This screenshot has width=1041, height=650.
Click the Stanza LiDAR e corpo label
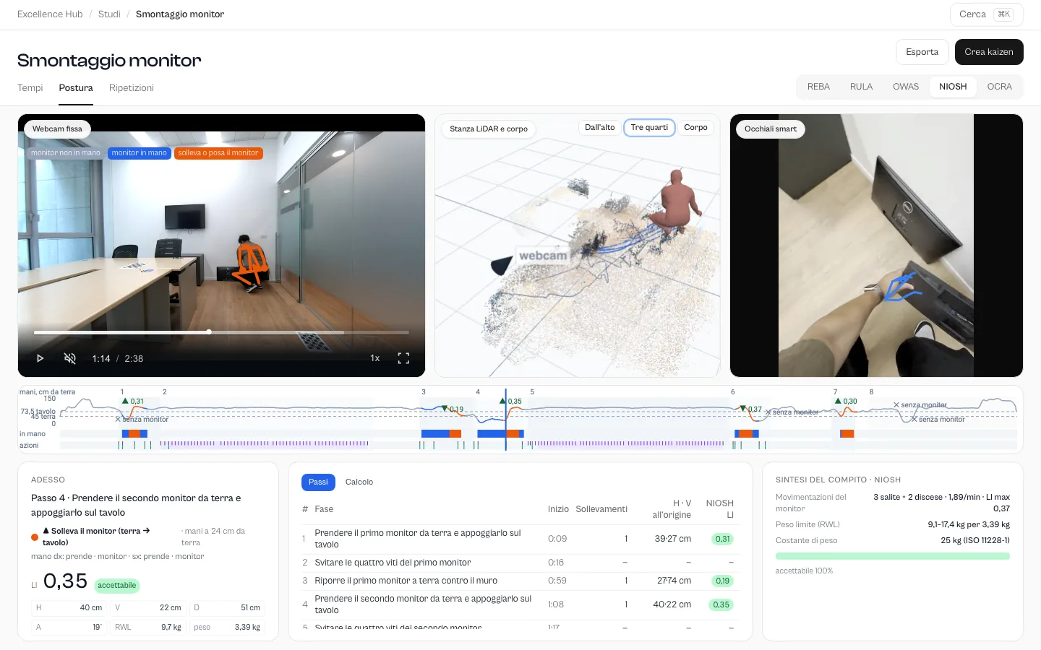pyautogui.click(x=489, y=129)
